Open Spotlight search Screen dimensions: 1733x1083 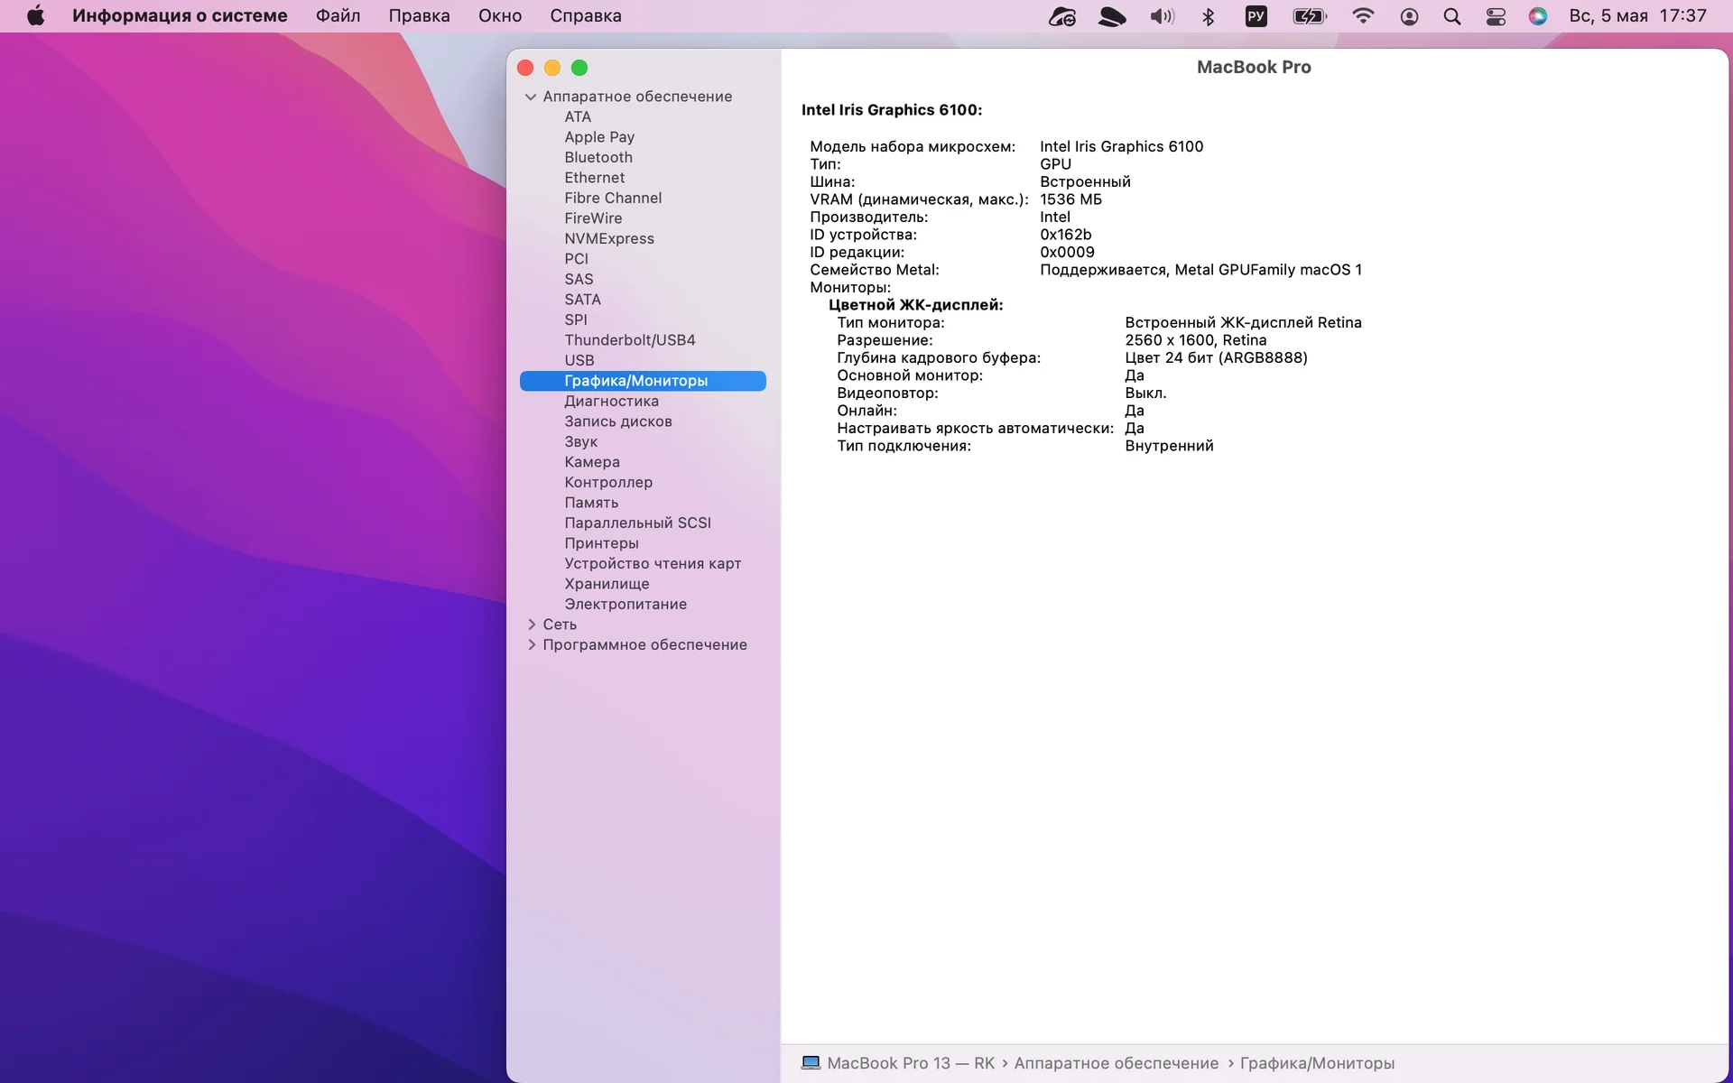point(1452,16)
